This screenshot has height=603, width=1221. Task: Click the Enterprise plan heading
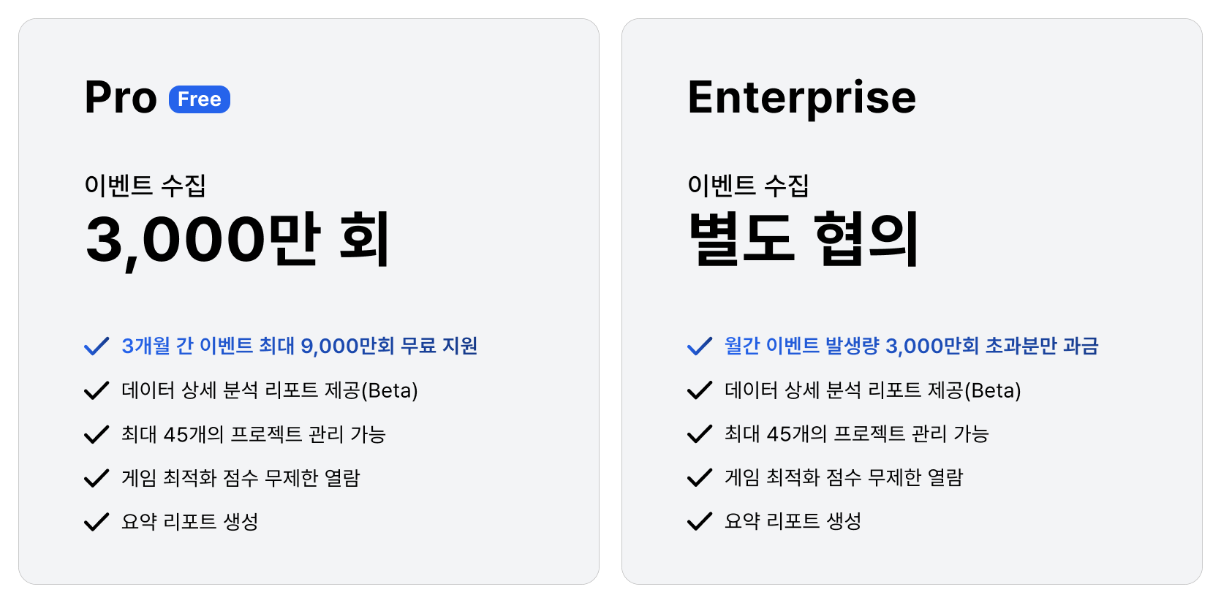click(801, 99)
